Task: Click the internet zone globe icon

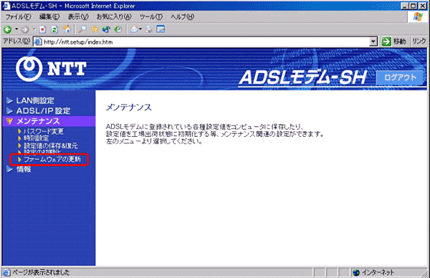Action: tap(356, 272)
